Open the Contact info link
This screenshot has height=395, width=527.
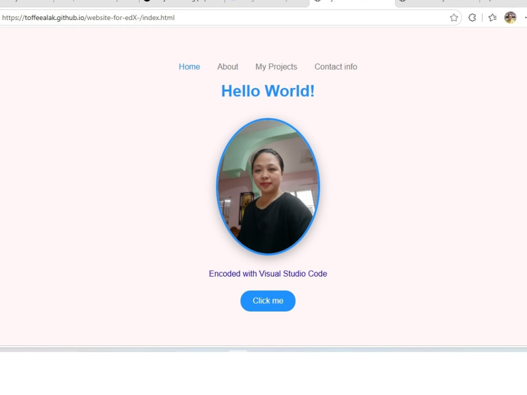(x=336, y=66)
